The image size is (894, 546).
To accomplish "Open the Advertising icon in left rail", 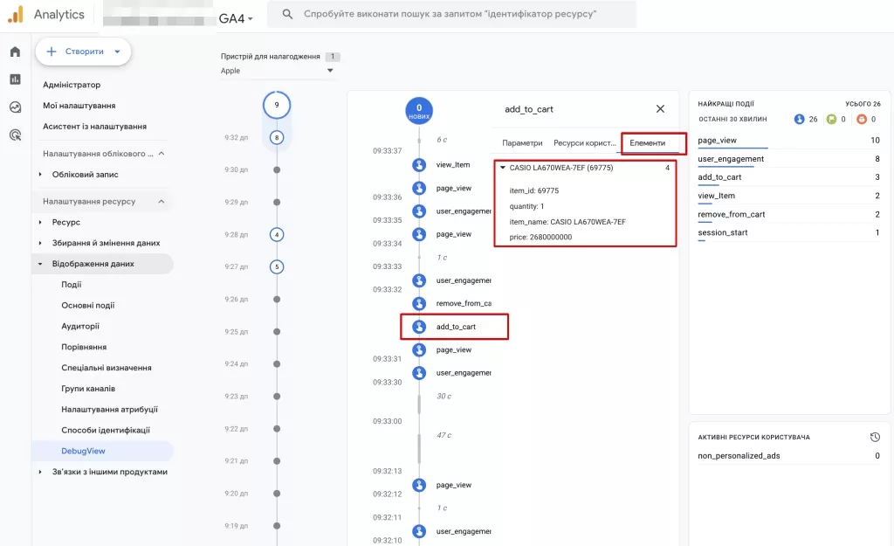I will pyautogui.click(x=16, y=135).
